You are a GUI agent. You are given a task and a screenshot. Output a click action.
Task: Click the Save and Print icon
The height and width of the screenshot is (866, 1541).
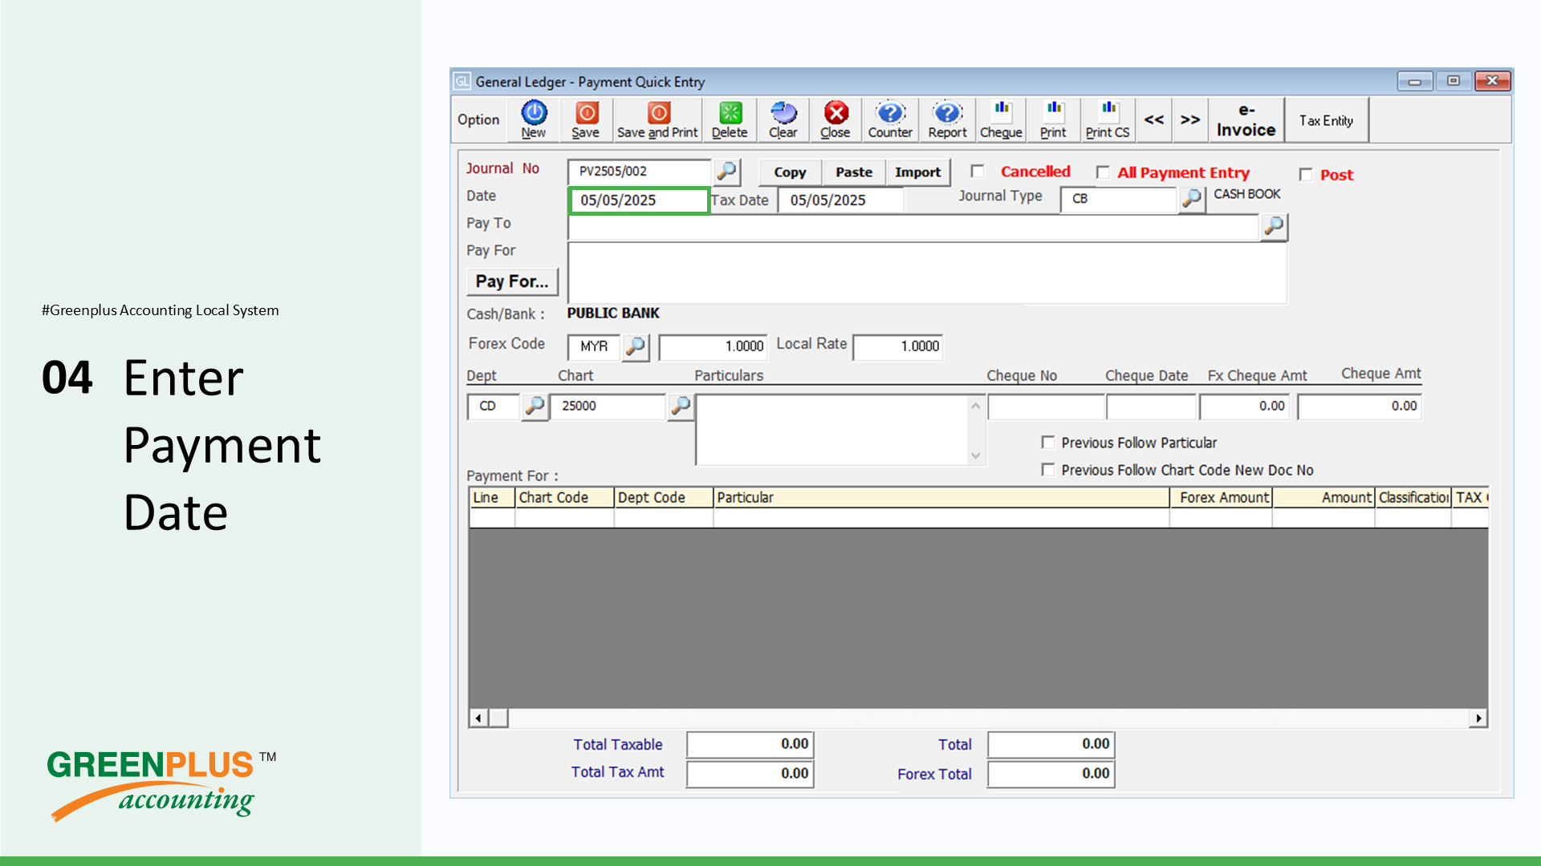click(657, 120)
